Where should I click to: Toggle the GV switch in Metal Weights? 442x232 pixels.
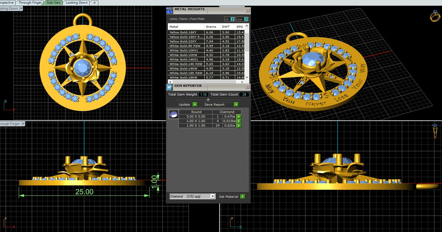click(230, 19)
